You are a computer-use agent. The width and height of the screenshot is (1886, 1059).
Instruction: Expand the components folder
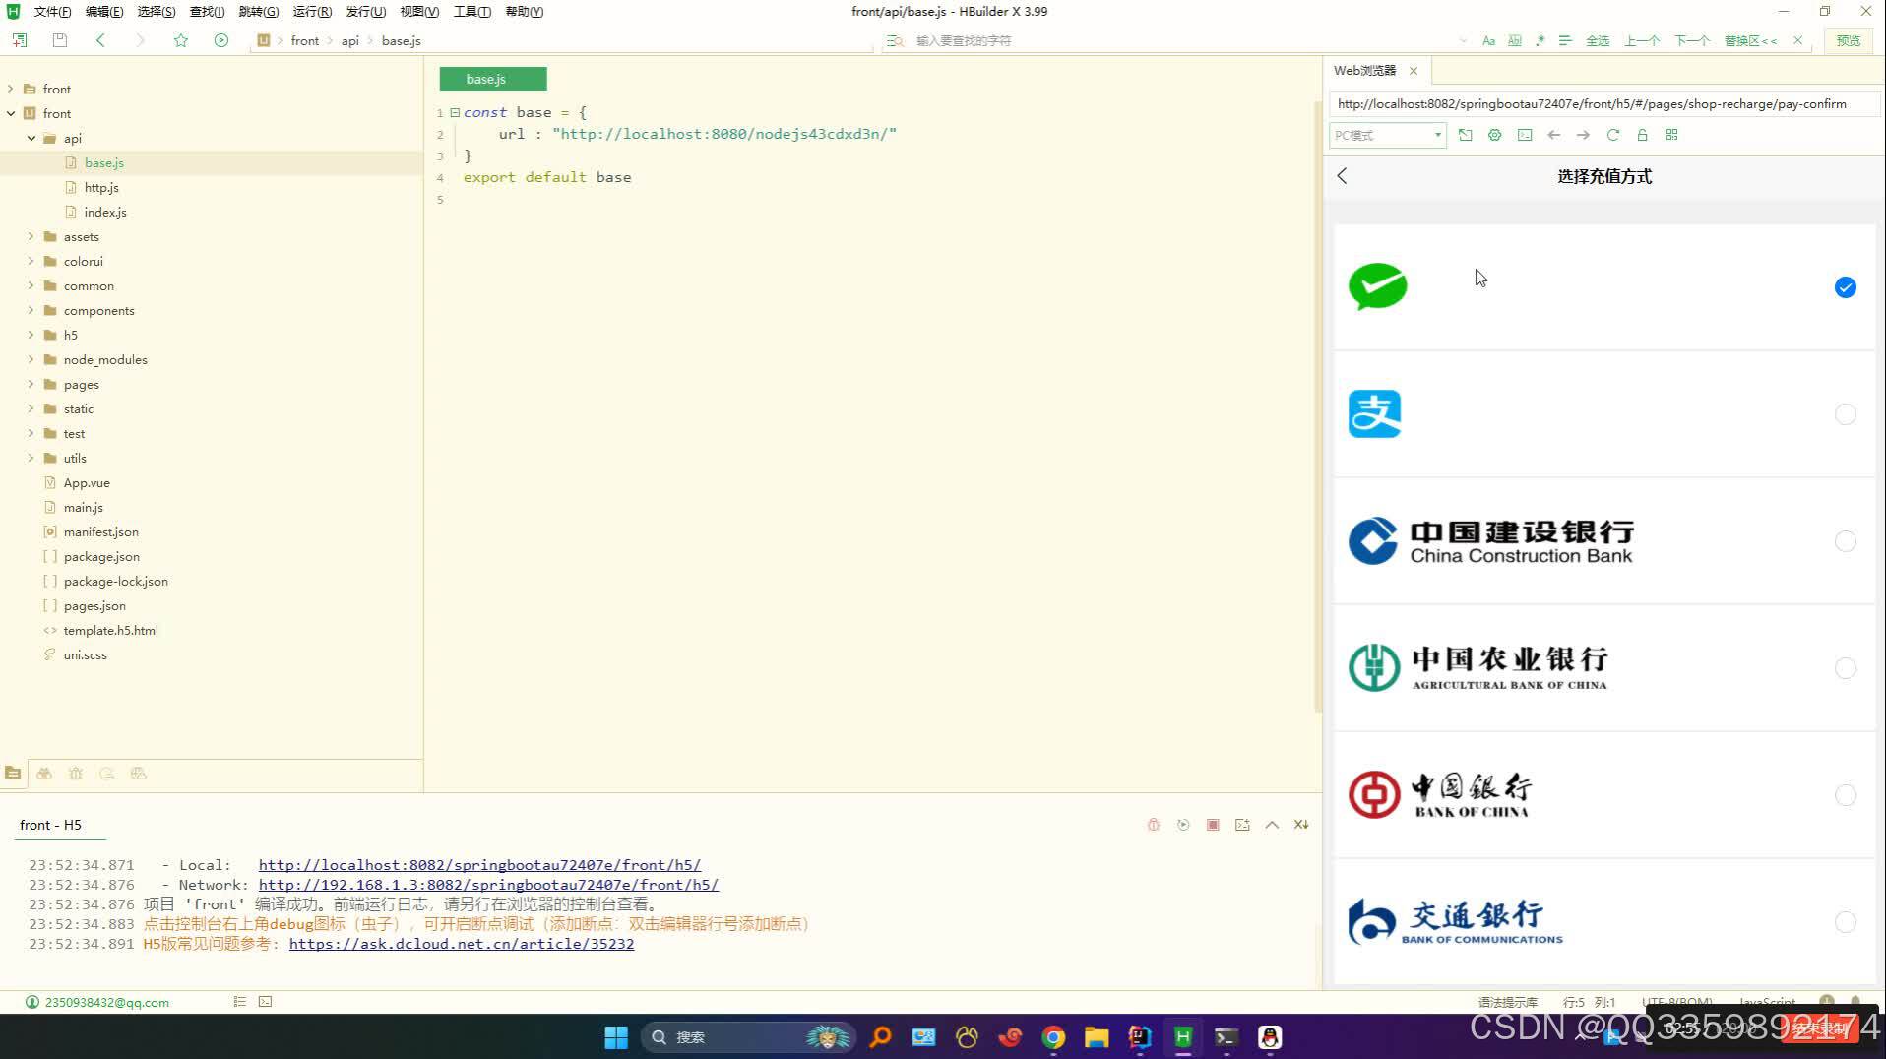click(x=31, y=310)
